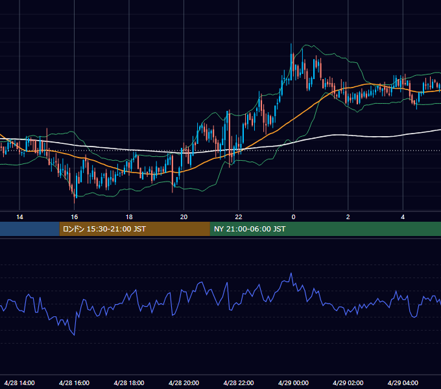Click the blue session bar before ロンドン

30,229
